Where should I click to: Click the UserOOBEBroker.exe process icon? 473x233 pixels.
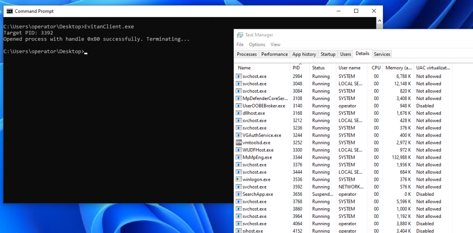(239, 106)
